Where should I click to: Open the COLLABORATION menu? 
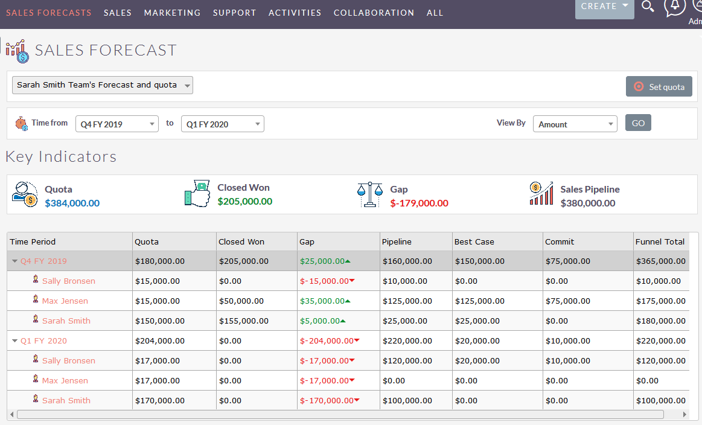tap(374, 12)
